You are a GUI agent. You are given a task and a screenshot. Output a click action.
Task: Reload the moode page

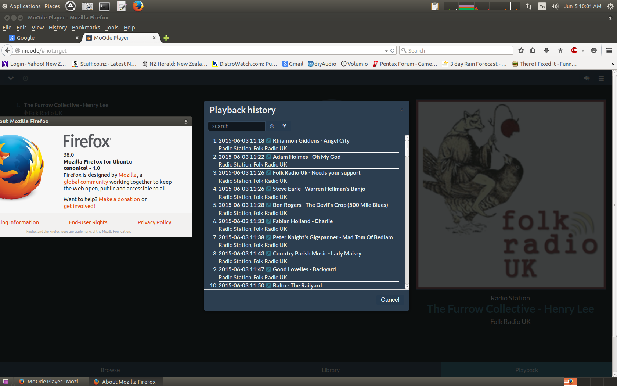392,50
